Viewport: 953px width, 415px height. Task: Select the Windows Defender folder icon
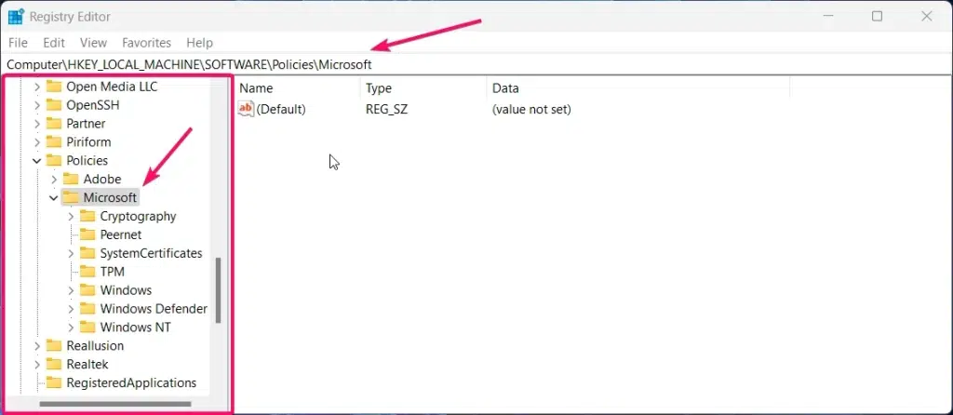pyautogui.click(x=88, y=309)
